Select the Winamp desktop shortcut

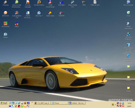click(x=6, y=3)
